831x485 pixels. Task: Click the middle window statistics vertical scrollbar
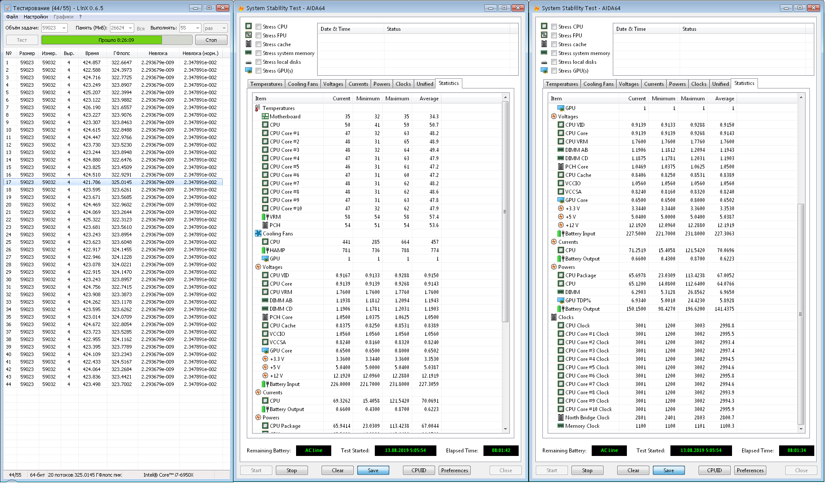pyautogui.click(x=505, y=211)
